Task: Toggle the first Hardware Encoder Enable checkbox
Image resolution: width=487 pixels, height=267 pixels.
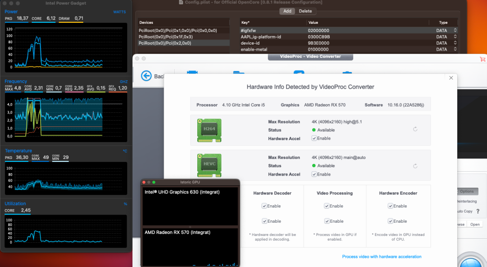Action: pyautogui.click(x=391, y=206)
